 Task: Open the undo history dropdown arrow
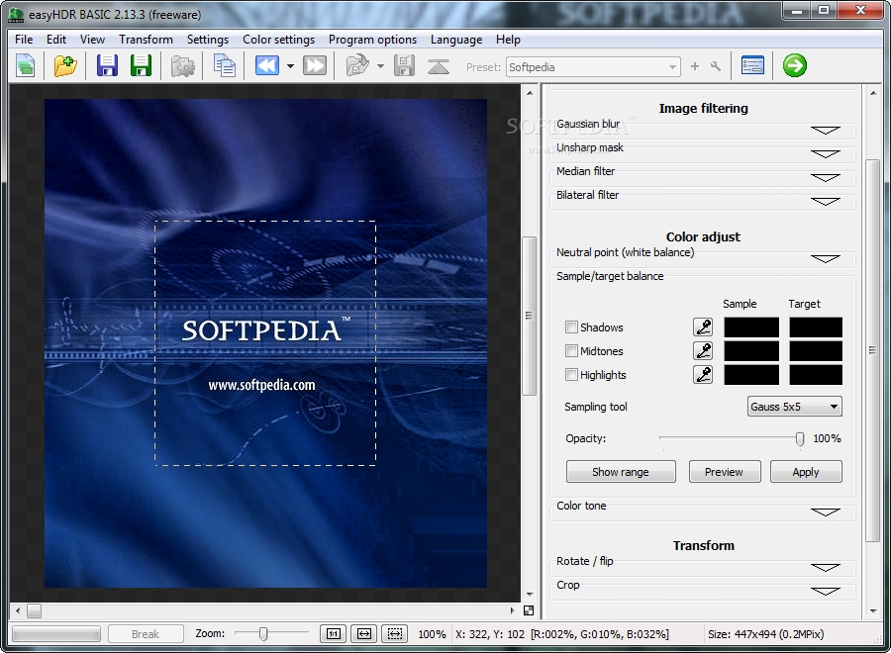pos(290,66)
